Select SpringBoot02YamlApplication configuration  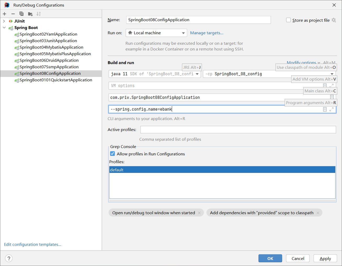[x=48, y=34]
